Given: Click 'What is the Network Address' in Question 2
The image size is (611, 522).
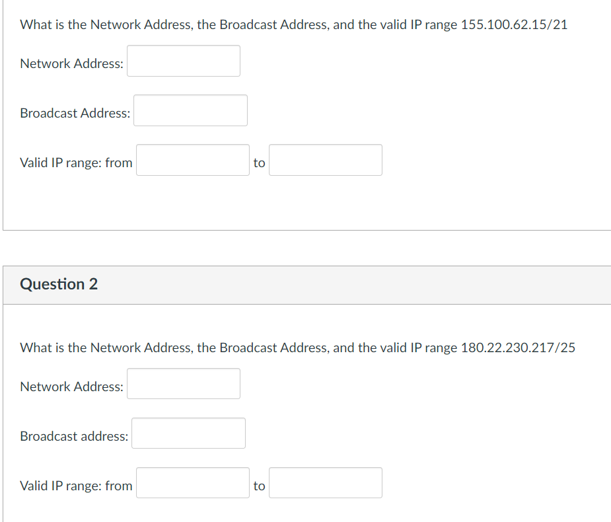Looking at the screenshot, I should (106, 348).
